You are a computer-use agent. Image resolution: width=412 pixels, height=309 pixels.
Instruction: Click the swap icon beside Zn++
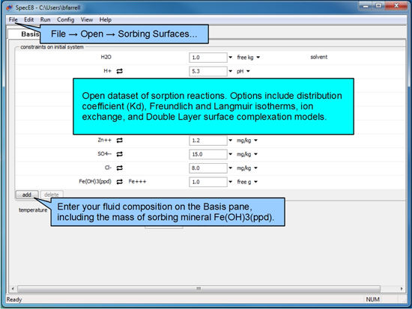(x=120, y=140)
